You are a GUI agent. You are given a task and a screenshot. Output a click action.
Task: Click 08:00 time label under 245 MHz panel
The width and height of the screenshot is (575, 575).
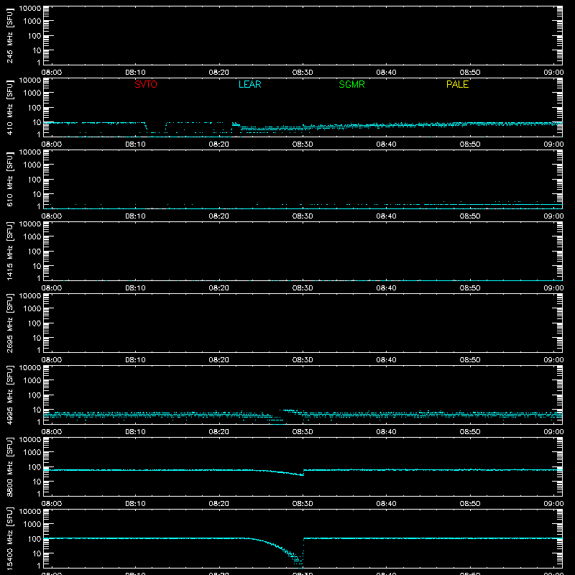coord(51,73)
